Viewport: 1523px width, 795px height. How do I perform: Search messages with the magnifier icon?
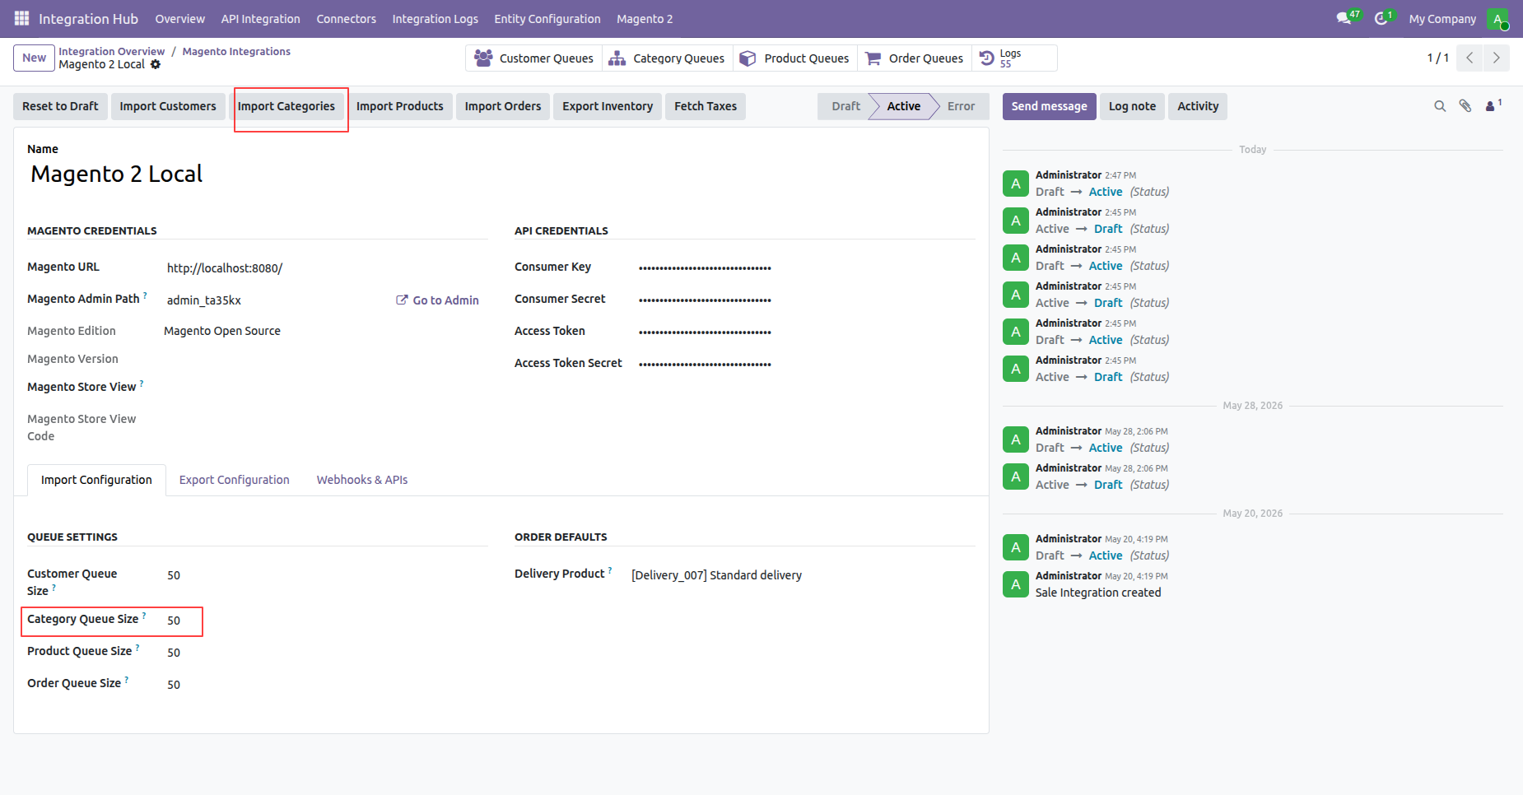[x=1440, y=106]
